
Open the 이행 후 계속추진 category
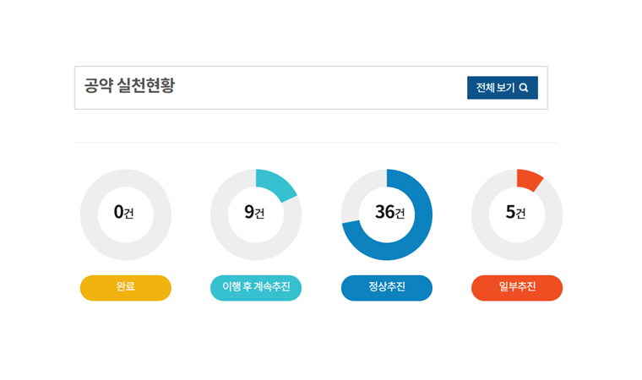click(x=256, y=287)
